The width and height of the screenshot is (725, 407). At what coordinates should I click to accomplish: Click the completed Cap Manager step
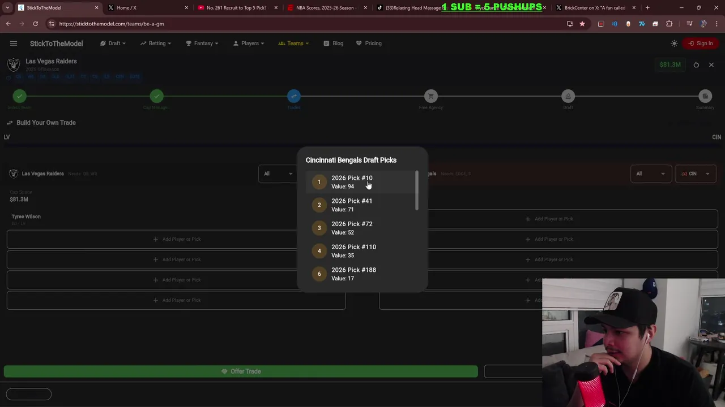pyautogui.click(x=157, y=97)
